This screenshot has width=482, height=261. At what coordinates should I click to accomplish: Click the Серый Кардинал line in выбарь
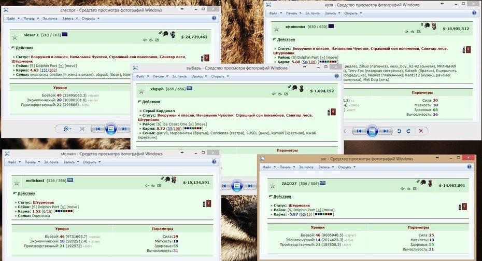point(159,111)
